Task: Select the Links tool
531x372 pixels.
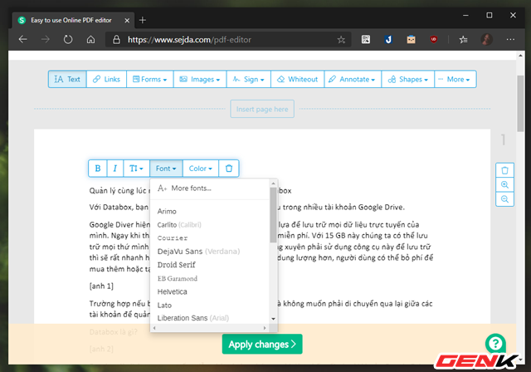Action: pos(106,80)
